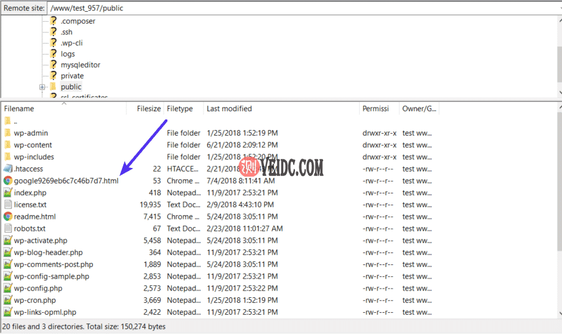Click the .ssh folder question-mark icon
562x334 pixels.
[54, 32]
